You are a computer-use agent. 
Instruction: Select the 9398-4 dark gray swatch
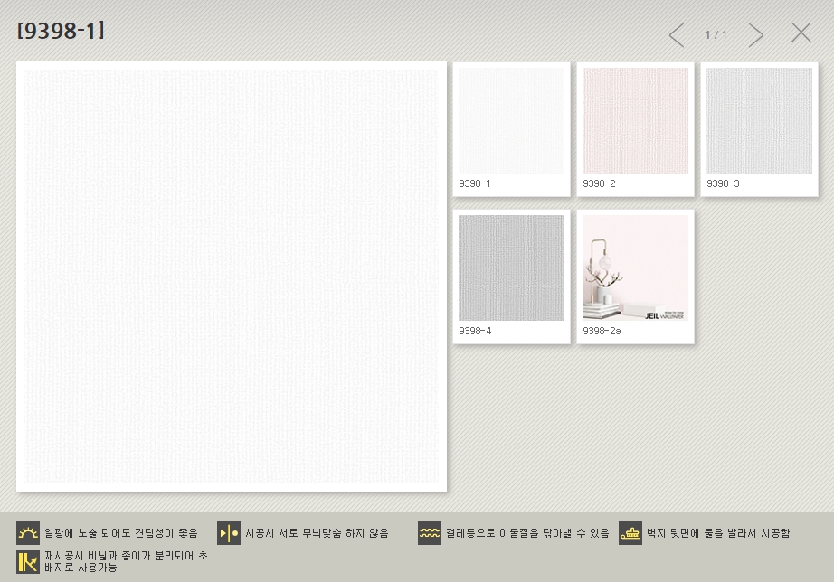[x=511, y=268]
